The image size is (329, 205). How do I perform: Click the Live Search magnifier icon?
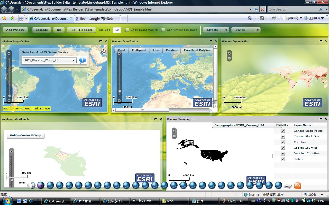(321, 9)
